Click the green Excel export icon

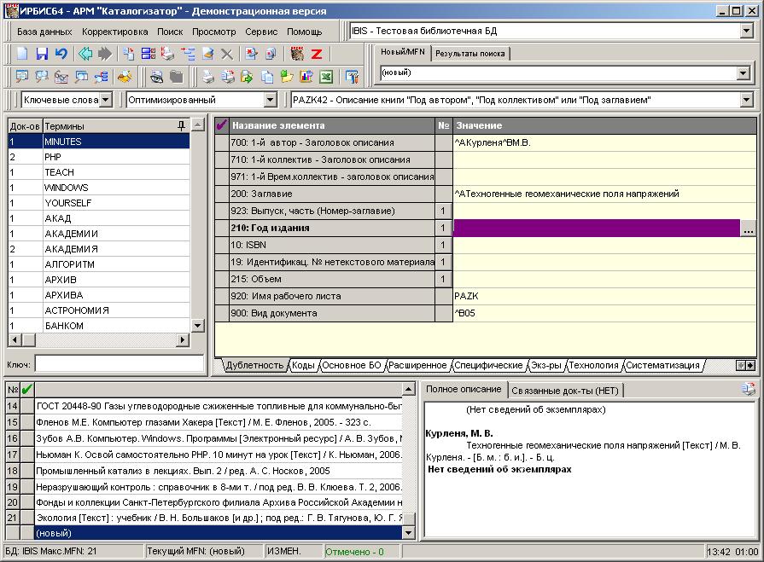click(325, 77)
